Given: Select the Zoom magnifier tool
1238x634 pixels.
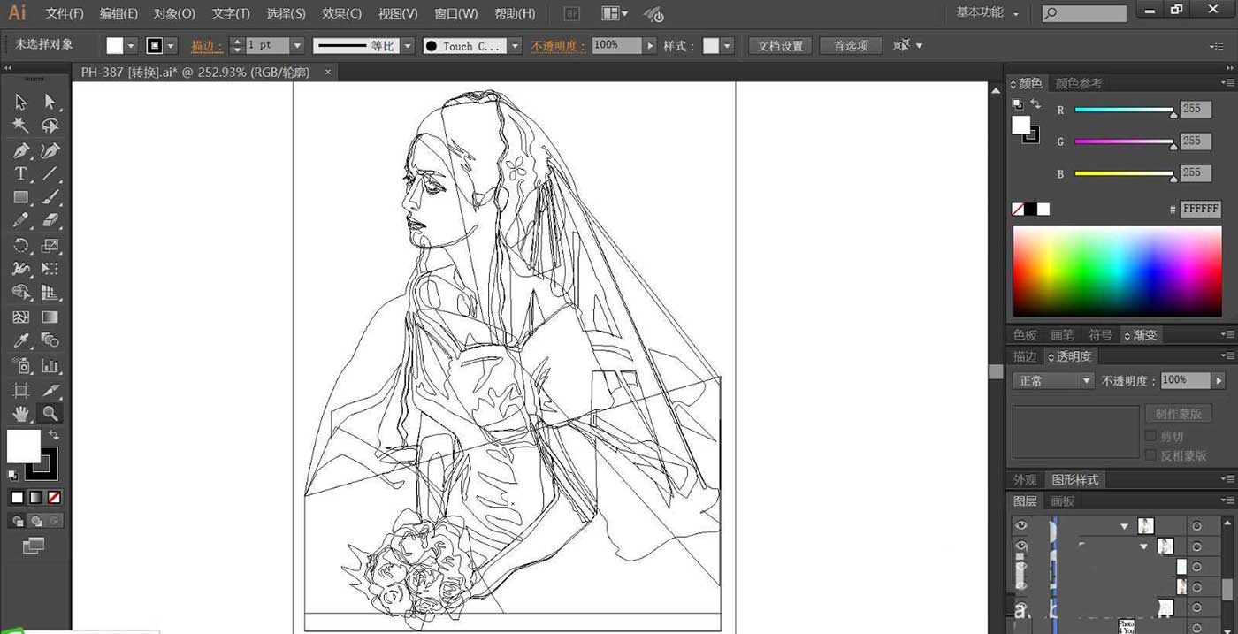Looking at the screenshot, I should [x=50, y=413].
